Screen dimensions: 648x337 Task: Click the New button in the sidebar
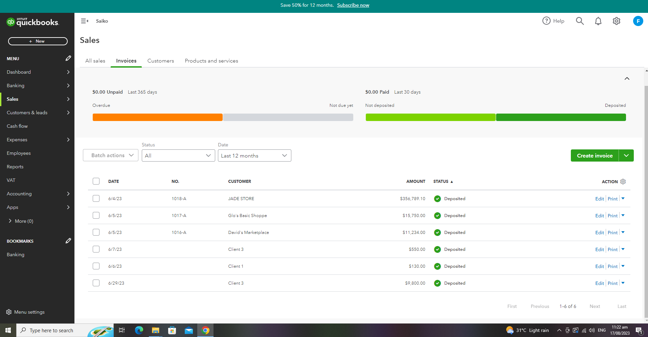click(x=38, y=41)
